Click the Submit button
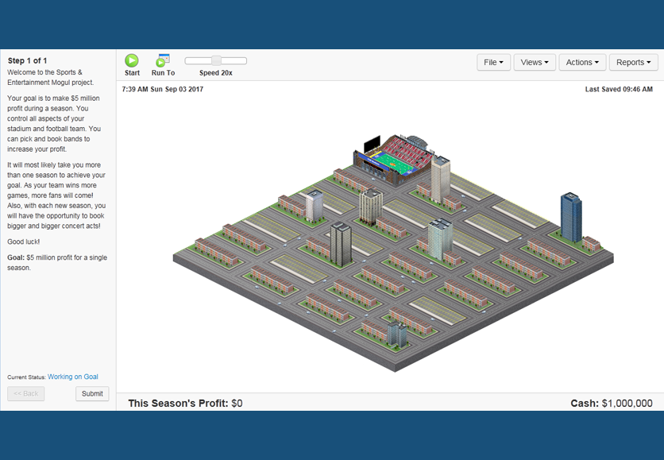The height and width of the screenshot is (460, 664). (x=92, y=394)
